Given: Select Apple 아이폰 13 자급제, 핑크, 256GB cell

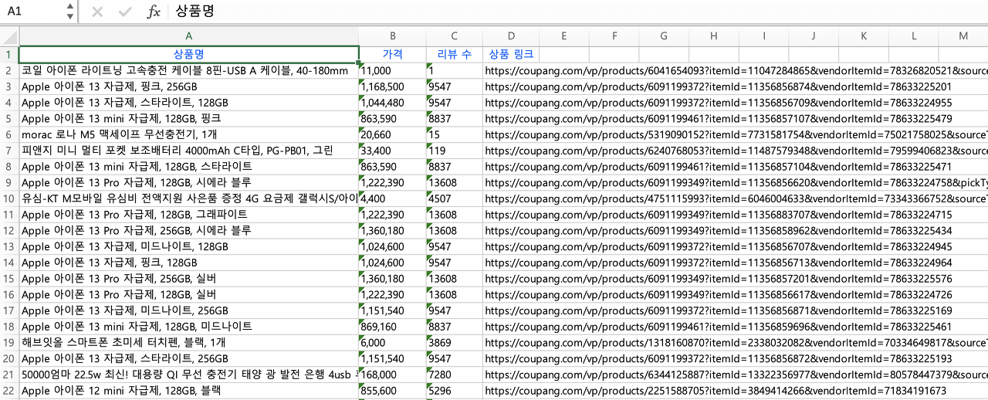Looking at the screenshot, I should (x=189, y=86).
